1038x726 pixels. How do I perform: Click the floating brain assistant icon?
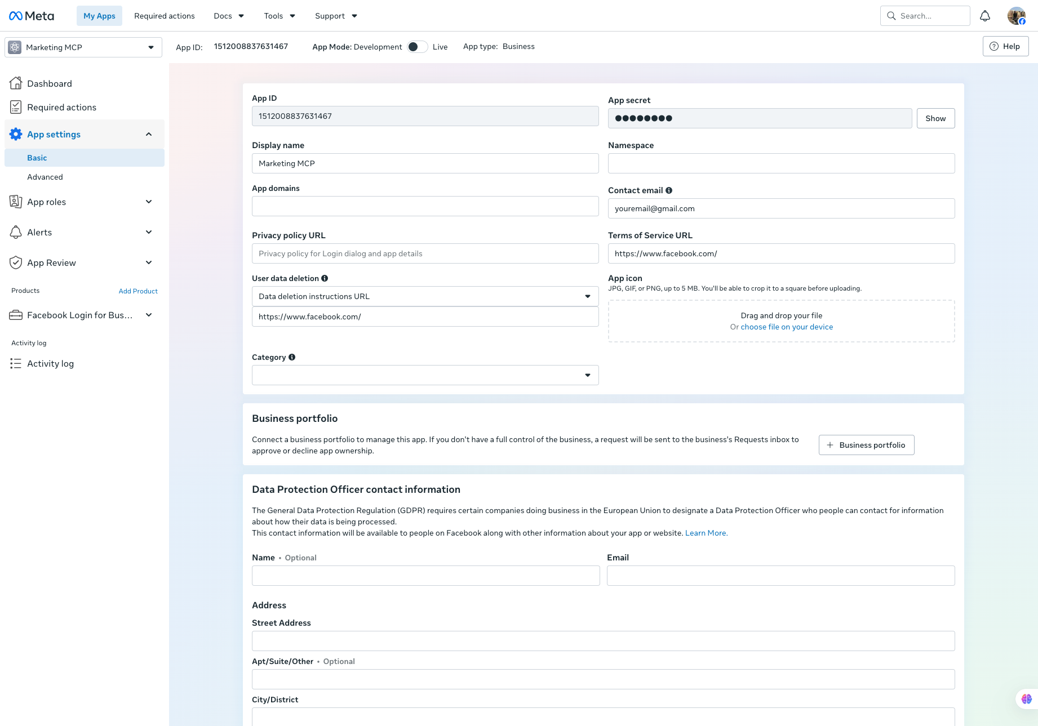(1027, 699)
